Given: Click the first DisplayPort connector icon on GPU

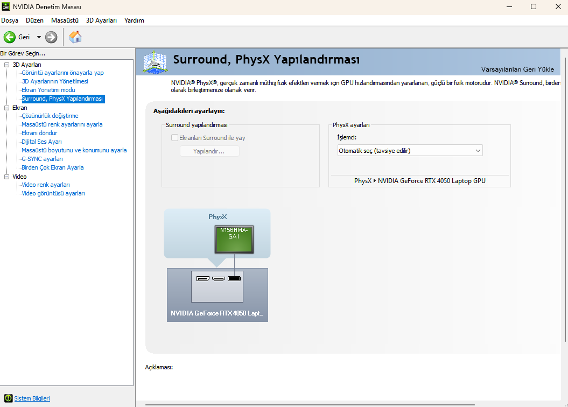Looking at the screenshot, I should [x=203, y=278].
